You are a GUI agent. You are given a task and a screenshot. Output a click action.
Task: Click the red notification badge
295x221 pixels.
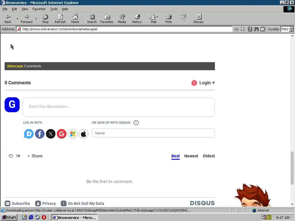point(194,83)
